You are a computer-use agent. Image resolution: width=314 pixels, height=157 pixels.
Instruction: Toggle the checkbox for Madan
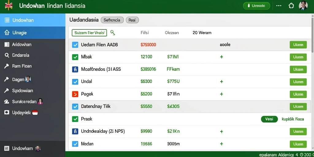tap(75, 144)
